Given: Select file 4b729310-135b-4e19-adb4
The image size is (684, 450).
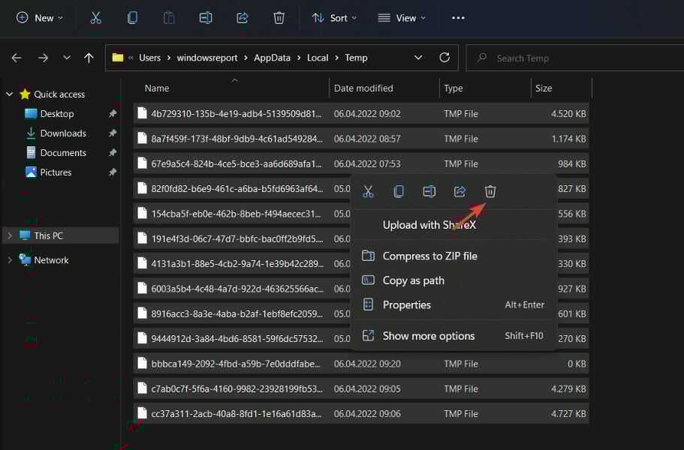Looking at the screenshot, I should [x=361, y=114].
